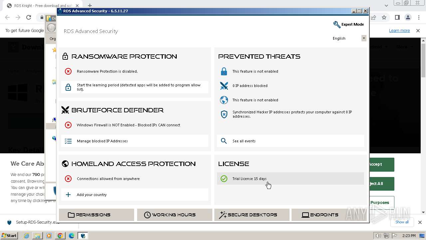426x240 pixels.
Task: Click the Homeland Access Protection globe icon
Action: (65, 164)
